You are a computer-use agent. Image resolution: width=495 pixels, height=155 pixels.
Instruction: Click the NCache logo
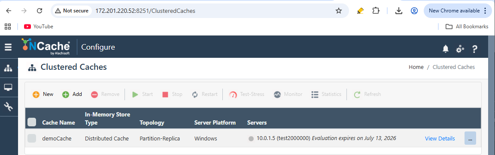46,47
